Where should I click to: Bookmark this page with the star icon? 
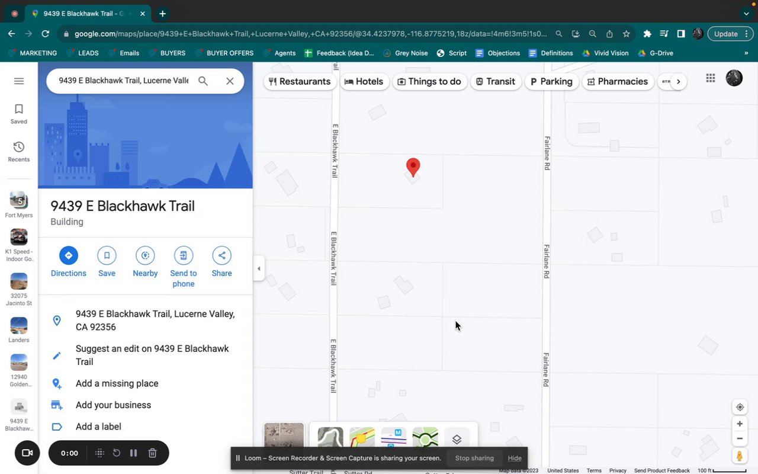[x=626, y=34]
